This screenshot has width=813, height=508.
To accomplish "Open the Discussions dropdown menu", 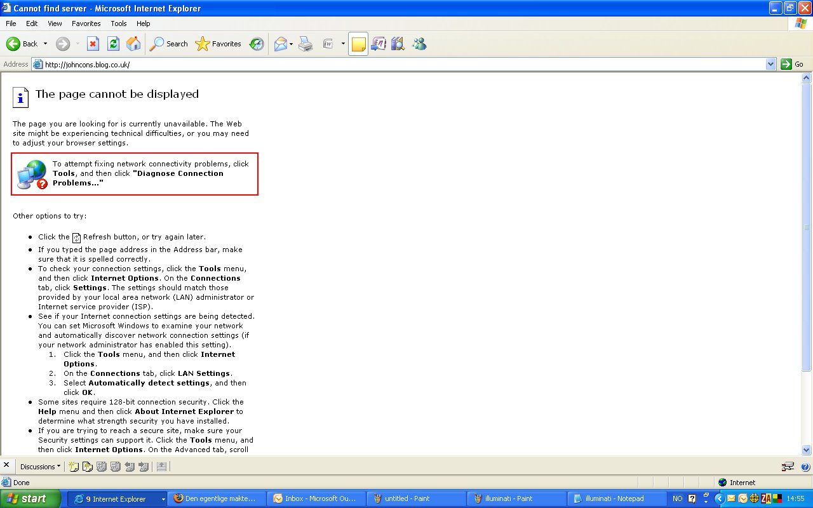I will pyautogui.click(x=40, y=467).
